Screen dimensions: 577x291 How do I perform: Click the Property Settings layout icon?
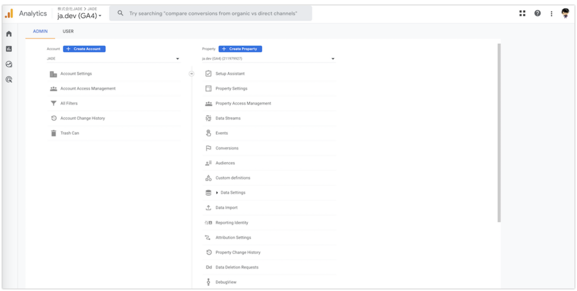pos(208,89)
